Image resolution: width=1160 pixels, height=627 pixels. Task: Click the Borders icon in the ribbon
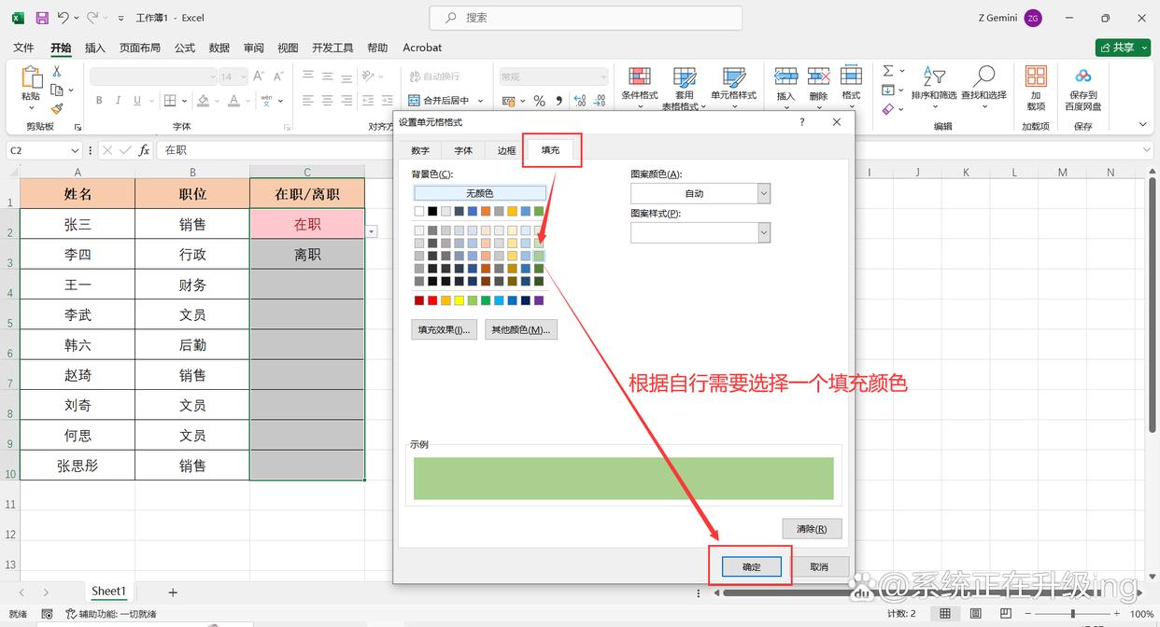170,100
